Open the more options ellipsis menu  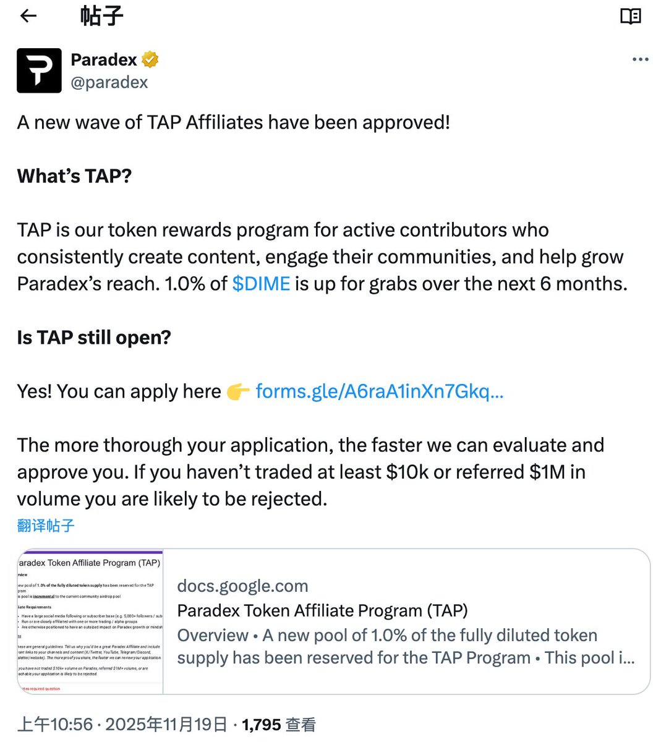pyautogui.click(x=640, y=59)
